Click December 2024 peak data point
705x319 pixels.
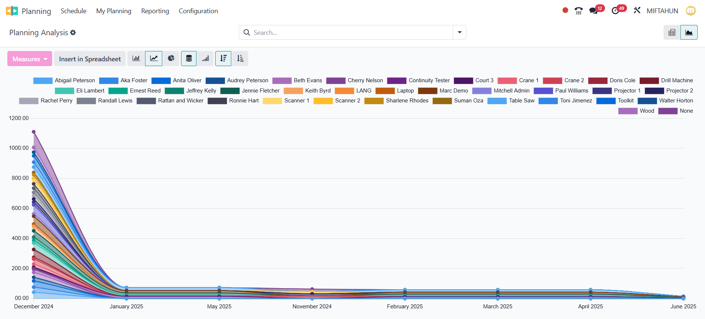pyautogui.click(x=34, y=132)
